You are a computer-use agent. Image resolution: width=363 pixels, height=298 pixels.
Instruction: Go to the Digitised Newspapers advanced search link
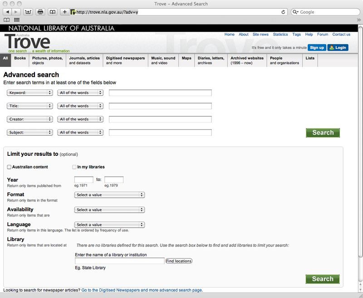pos(142,290)
